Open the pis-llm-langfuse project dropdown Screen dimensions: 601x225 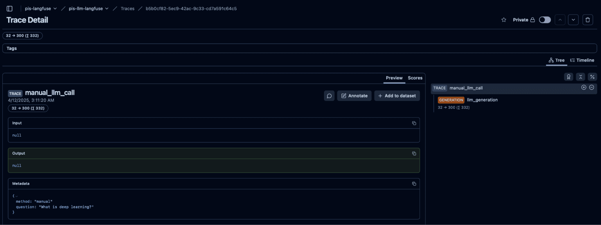[x=89, y=8]
